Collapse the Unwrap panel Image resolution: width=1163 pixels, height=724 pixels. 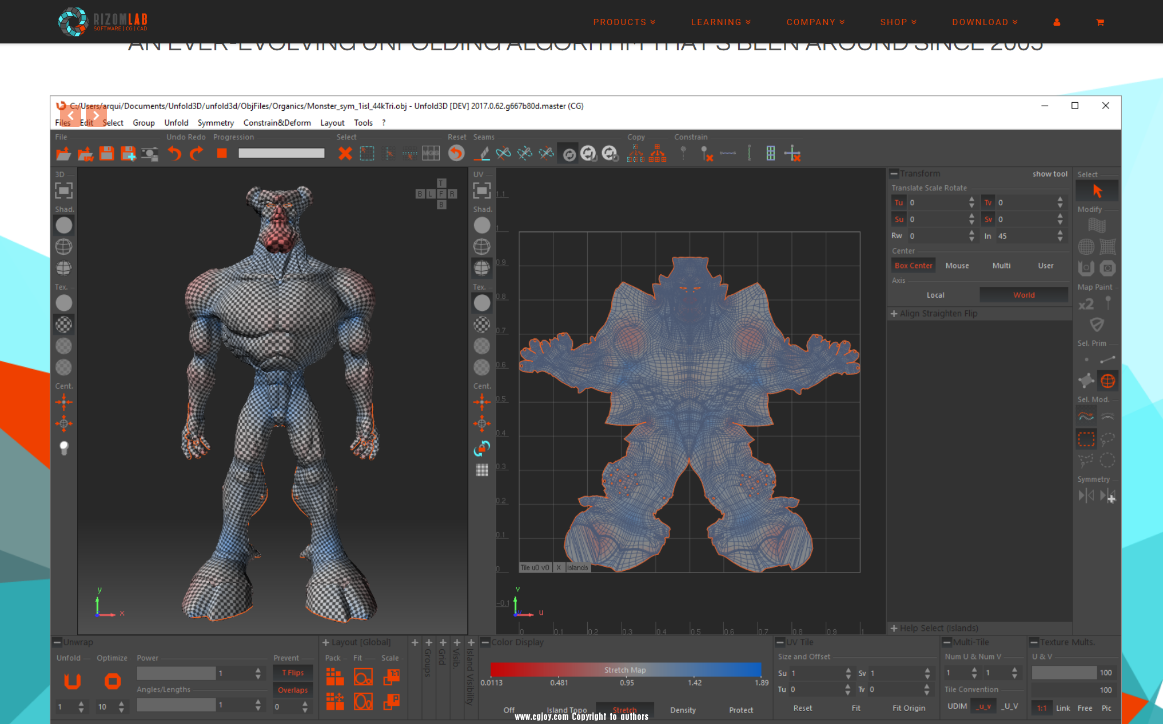(57, 642)
